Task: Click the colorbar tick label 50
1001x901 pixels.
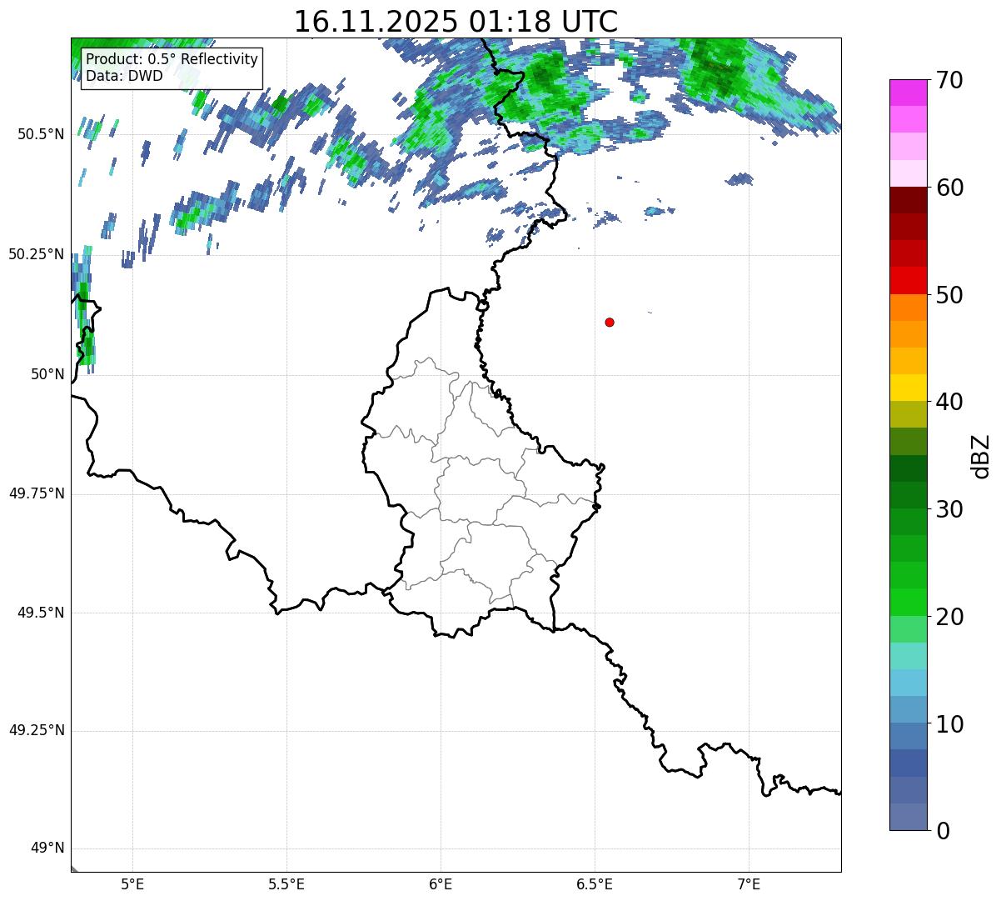Action: coord(949,295)
